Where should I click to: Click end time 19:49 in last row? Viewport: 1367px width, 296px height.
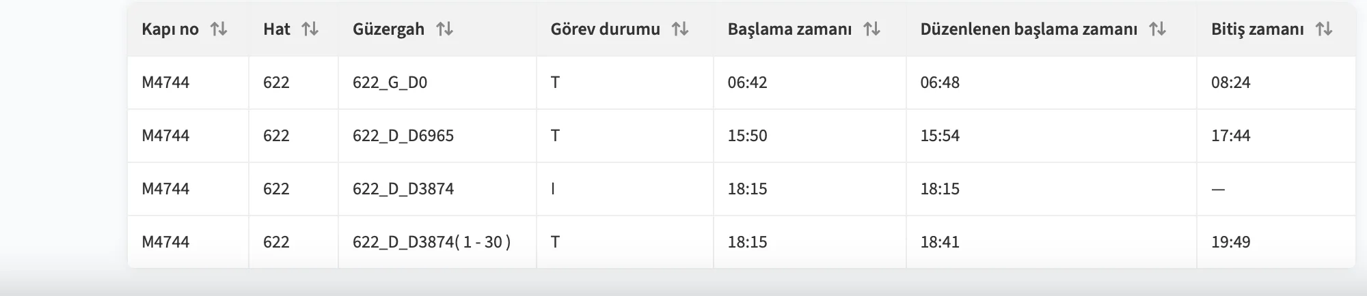[1230, 242]
